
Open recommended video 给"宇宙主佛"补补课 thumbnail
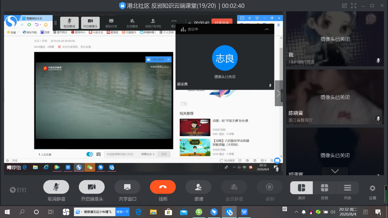195,127
